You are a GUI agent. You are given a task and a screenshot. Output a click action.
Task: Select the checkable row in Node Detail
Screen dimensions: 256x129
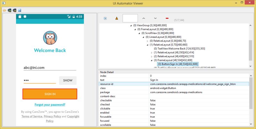point(174,100)
